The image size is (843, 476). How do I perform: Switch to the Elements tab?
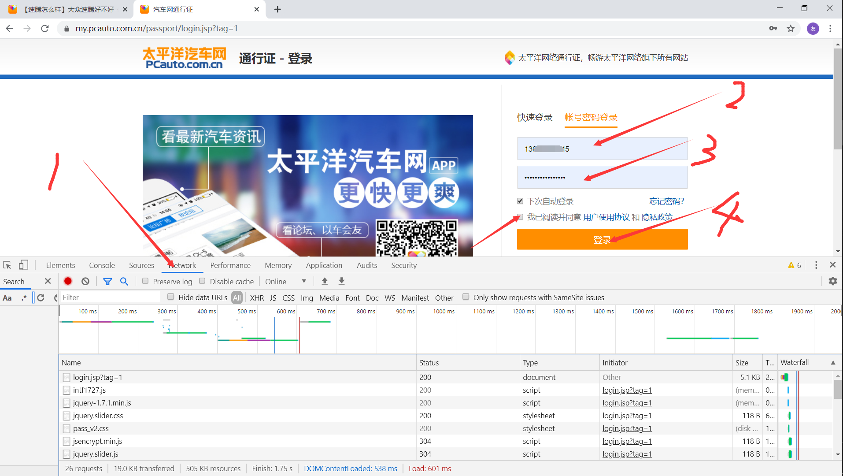pos(60,265)
